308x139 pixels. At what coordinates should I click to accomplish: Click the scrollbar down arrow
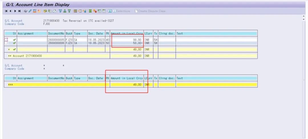click(x=304, y=19)
